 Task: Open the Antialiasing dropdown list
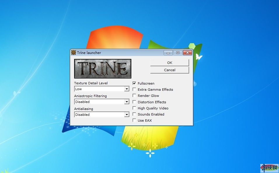click(x=127, y=115)
